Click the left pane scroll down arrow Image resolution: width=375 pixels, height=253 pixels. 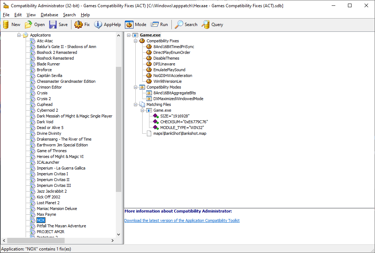(x=118, y=235)
